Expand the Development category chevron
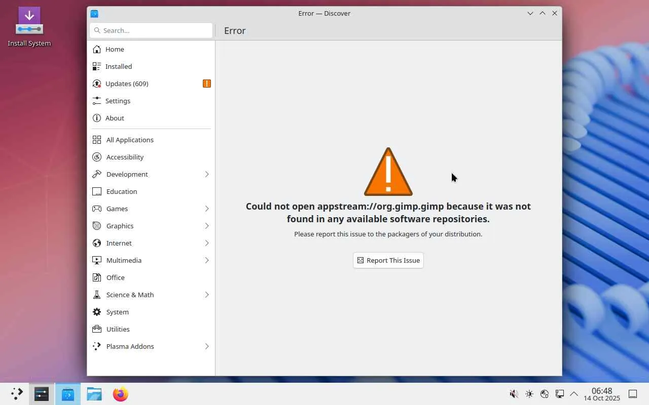The width and height of the screenshot is (649, 405). (207, 174)
